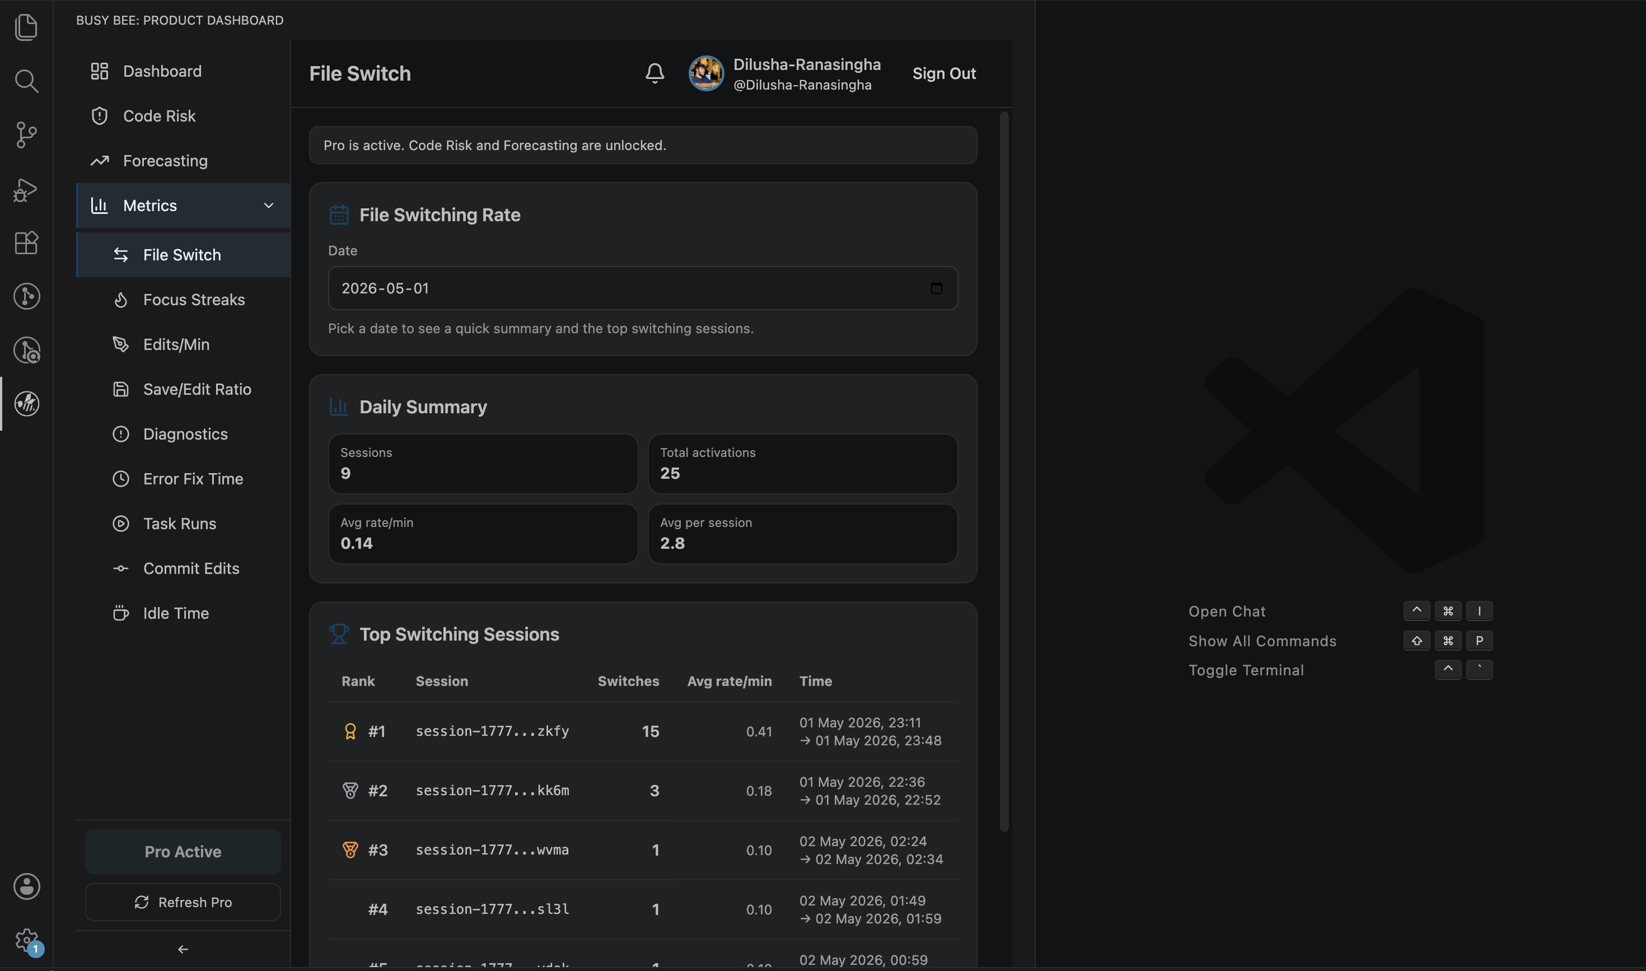Click the Refresh Pro button
Viewport: 1646px width, 971px height.
(183, 902)
